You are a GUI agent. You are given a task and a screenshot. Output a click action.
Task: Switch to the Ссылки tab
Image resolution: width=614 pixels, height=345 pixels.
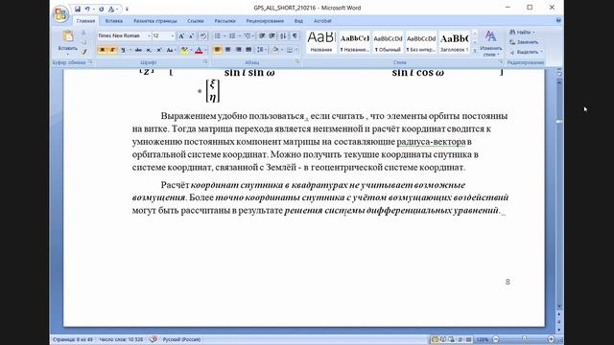pos(196,21)
